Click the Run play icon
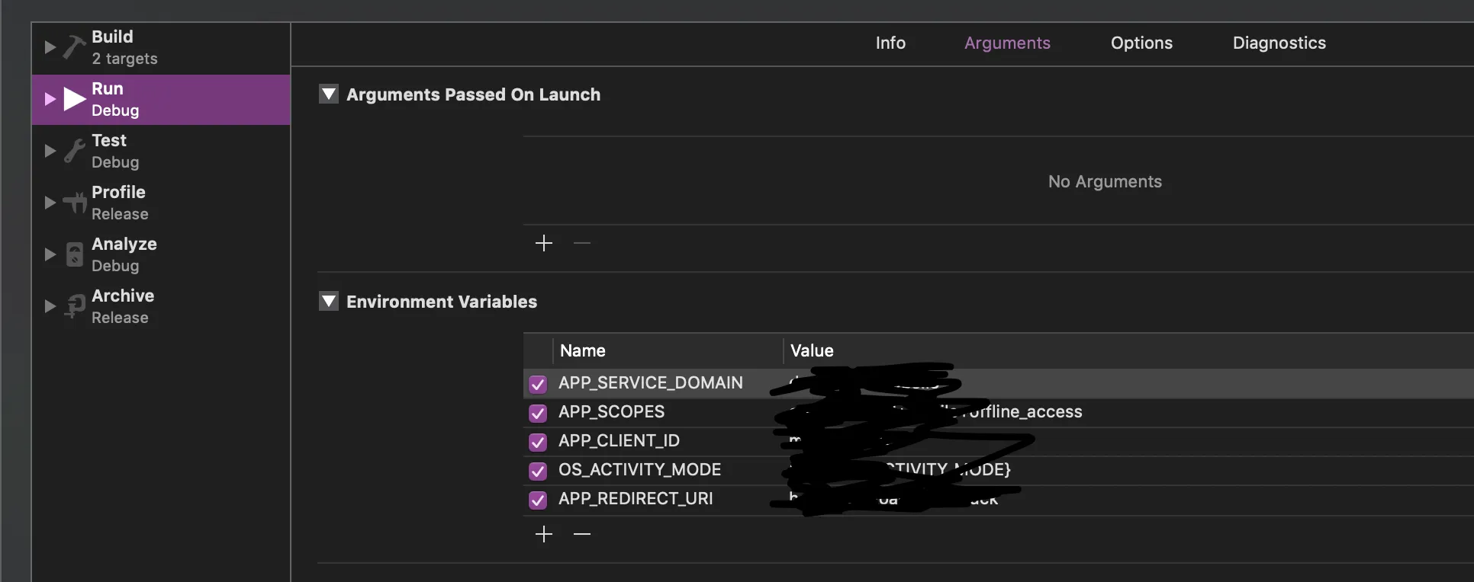The width and height of the screenshot is (1474, 582). (74, 99)
